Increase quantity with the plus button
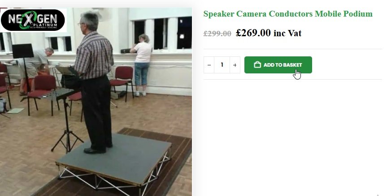The width and height of the screenshot is (387, 196). 235,65
